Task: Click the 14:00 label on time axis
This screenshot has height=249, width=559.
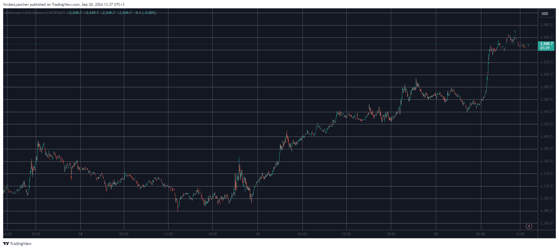Action: click(x=8, y=234)
